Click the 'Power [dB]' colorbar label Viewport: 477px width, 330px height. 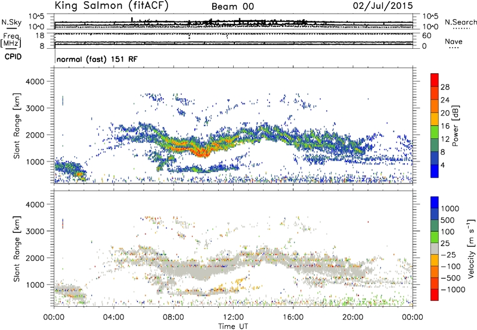[x=455, y=126]
